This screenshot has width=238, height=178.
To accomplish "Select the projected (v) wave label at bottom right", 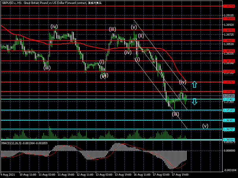I will point(205,125).
